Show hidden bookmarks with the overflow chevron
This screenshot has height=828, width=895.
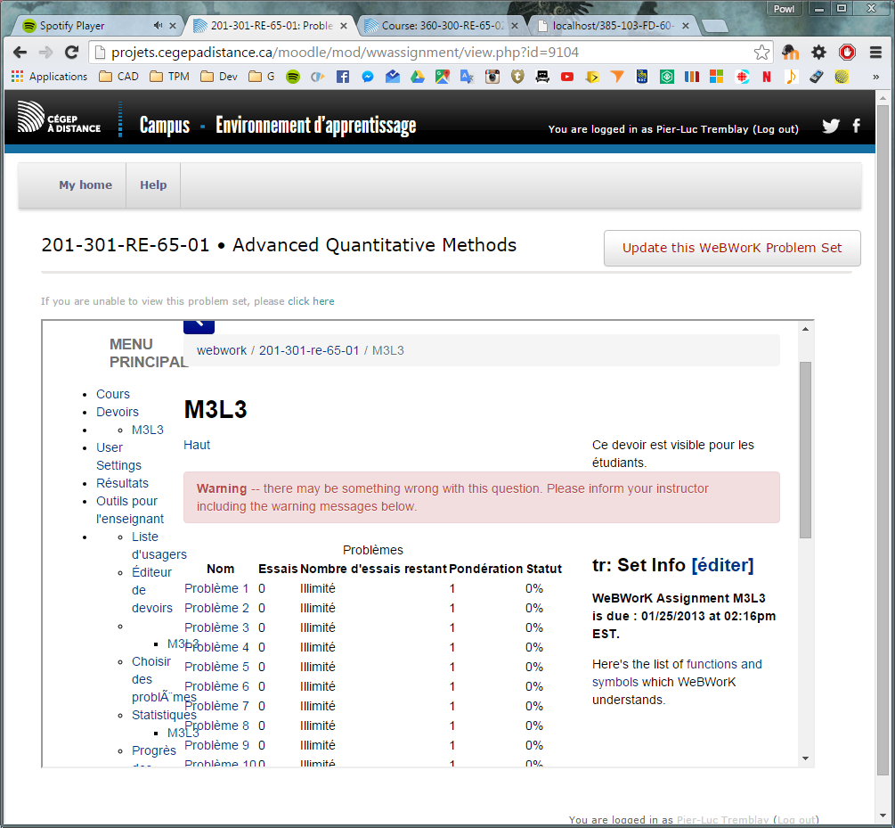point(875,77)
